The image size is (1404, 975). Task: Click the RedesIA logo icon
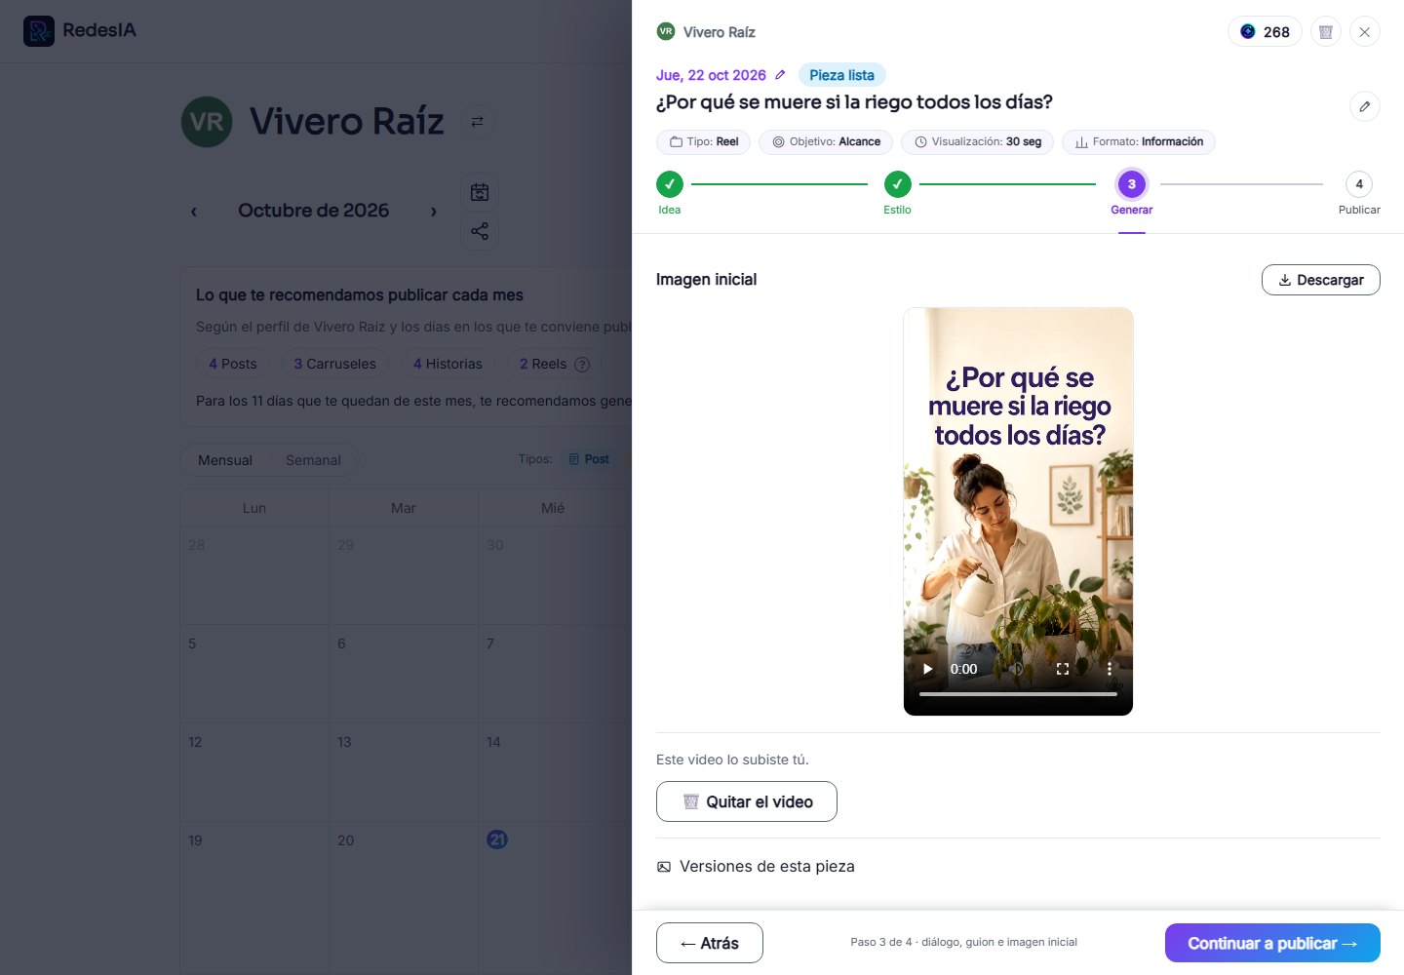coord(39,31)
